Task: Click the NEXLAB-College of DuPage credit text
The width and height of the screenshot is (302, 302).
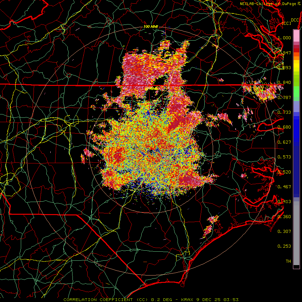Action: coord(270,4)
